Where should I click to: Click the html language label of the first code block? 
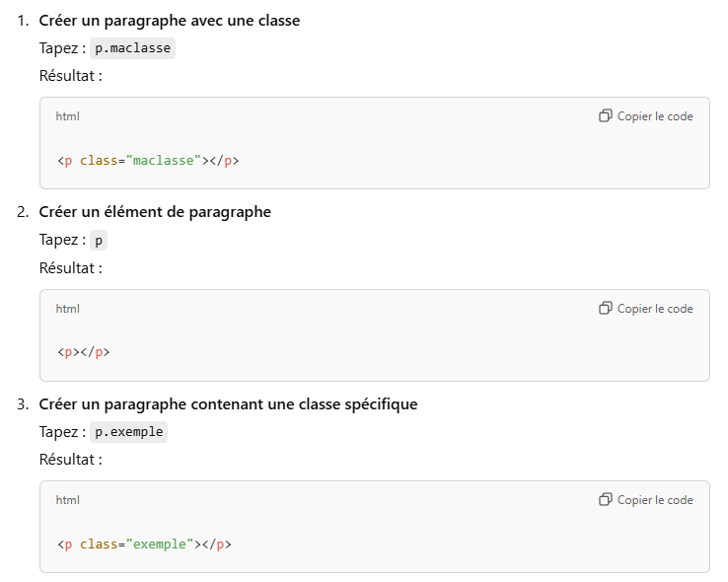tap(68, 116)
